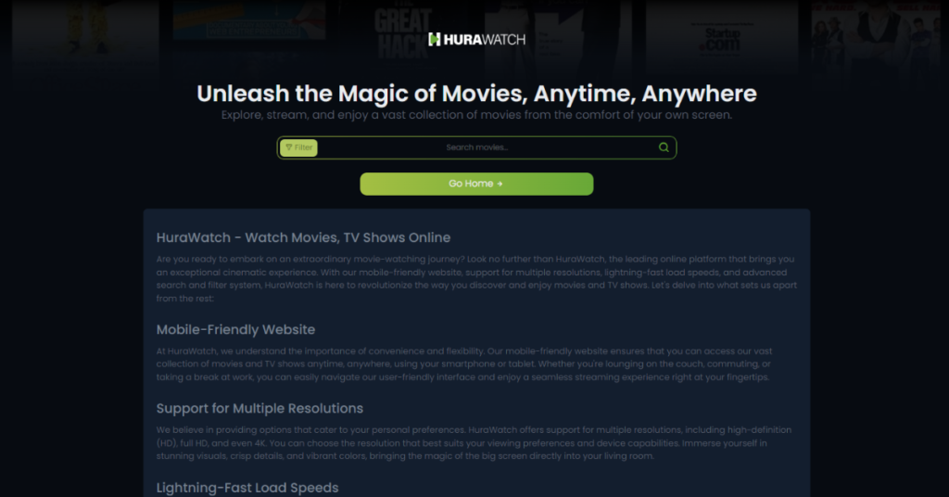
Task: Click subtitle 'Explore, stream, and enjoy'
Action: pyautogui.click(x=476, y=115)
